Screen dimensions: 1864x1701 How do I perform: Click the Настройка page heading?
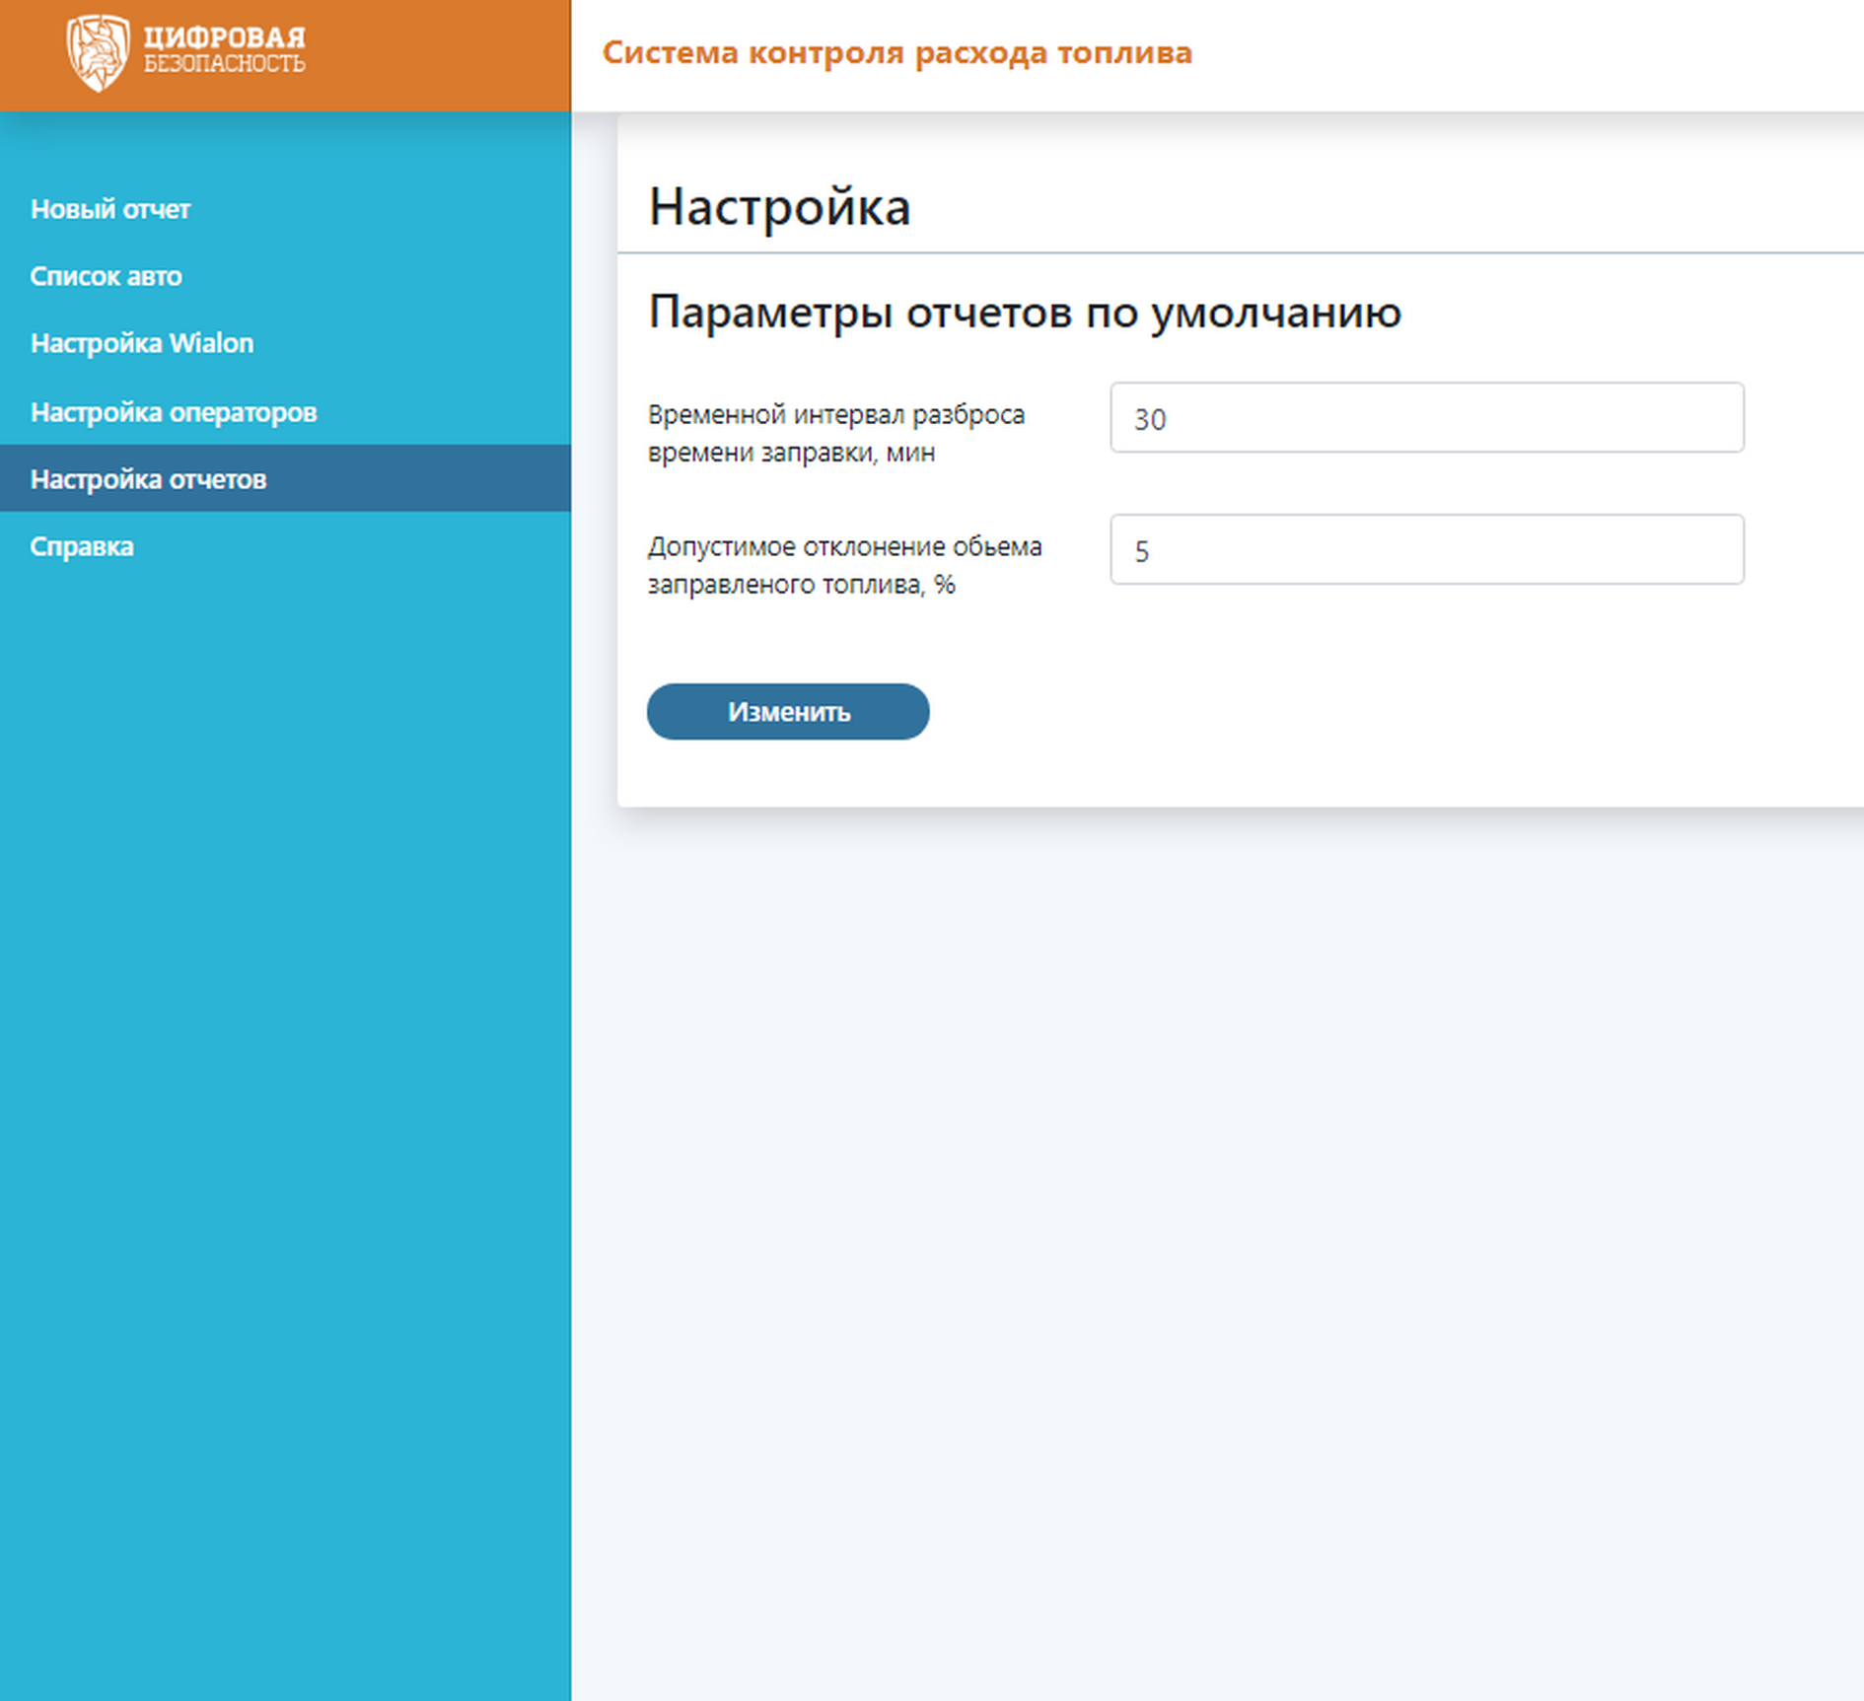point(779,207)
